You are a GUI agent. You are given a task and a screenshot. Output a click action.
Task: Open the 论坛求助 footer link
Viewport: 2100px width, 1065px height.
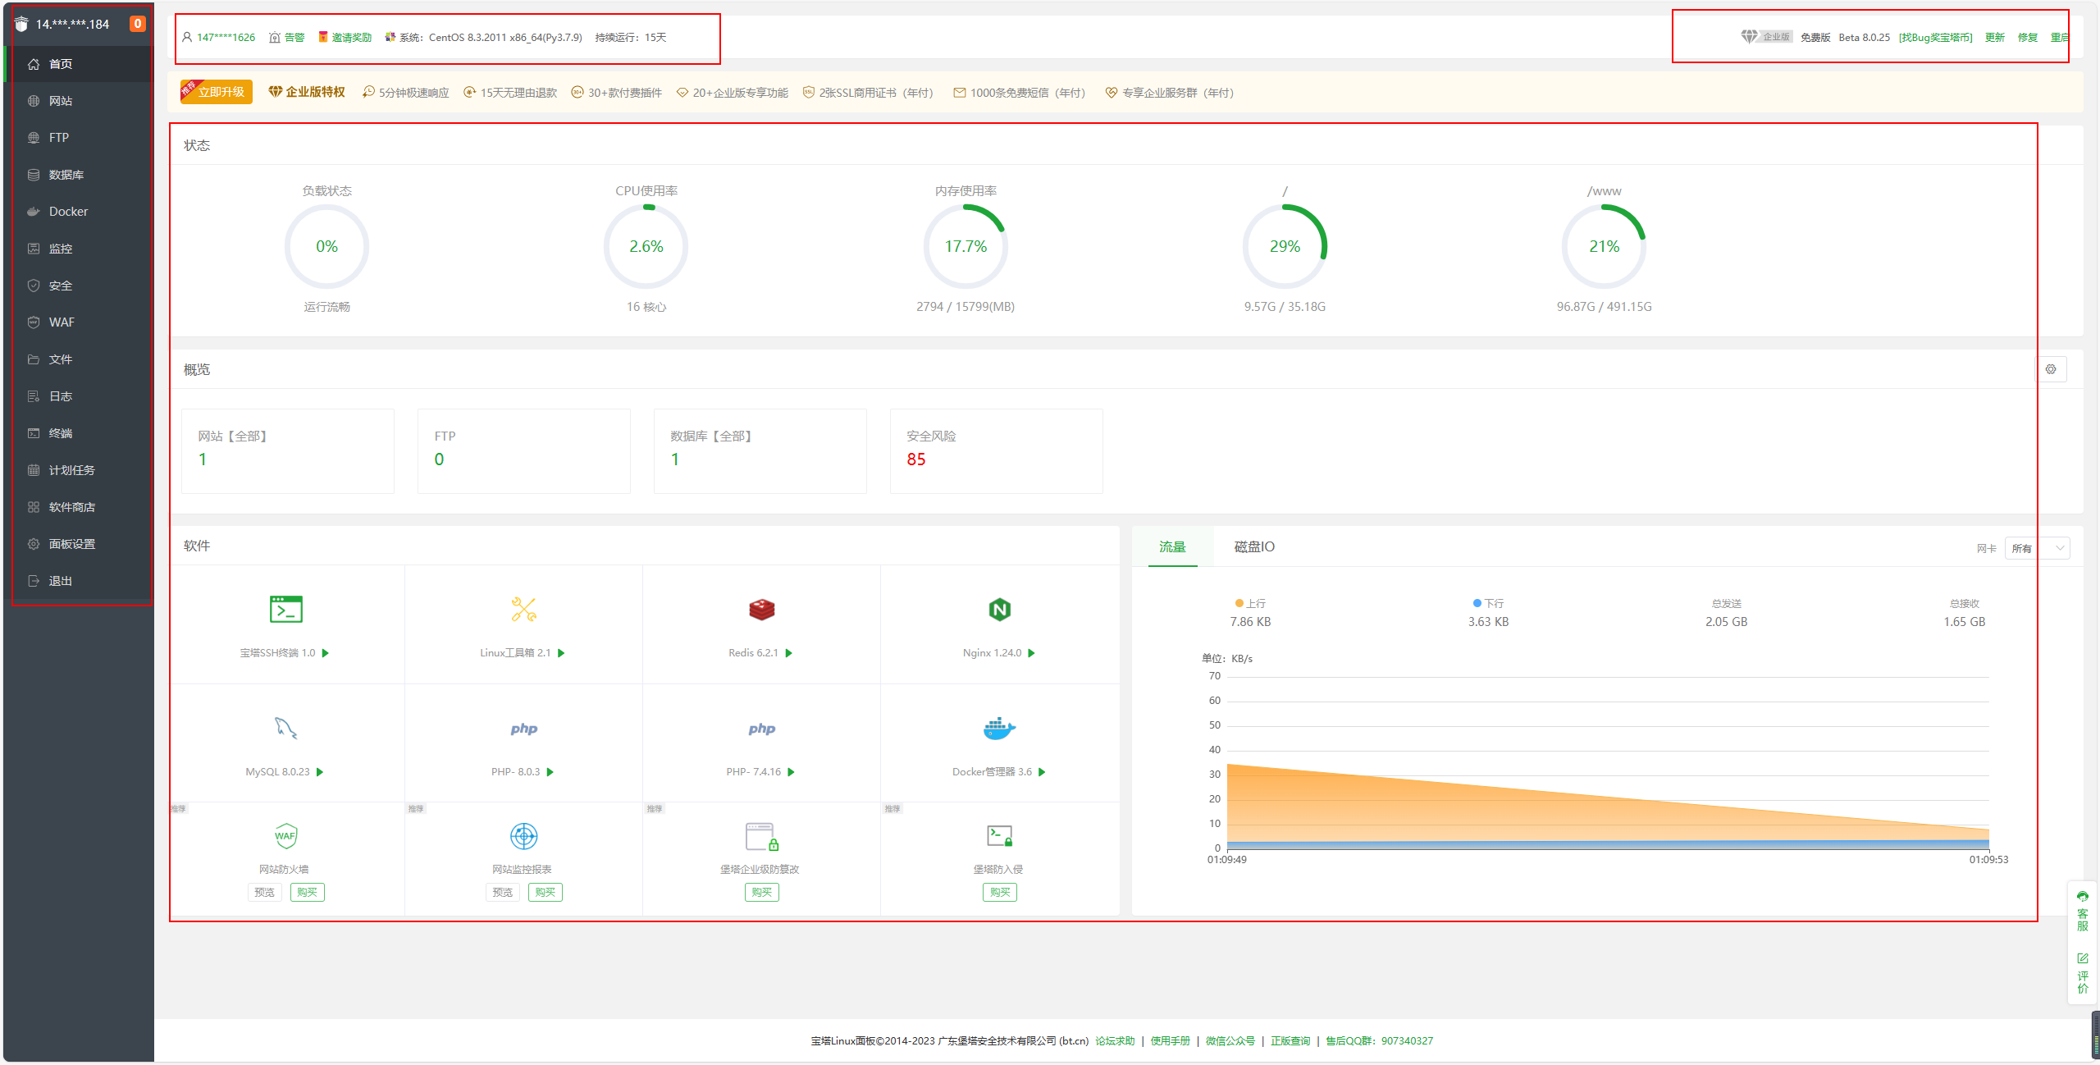coord(1115,1041)
